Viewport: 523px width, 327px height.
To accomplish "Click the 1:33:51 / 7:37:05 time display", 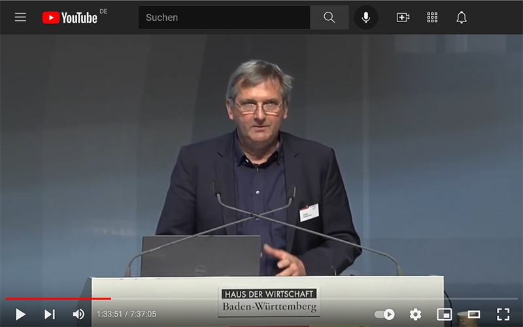I will pos(127,314).
